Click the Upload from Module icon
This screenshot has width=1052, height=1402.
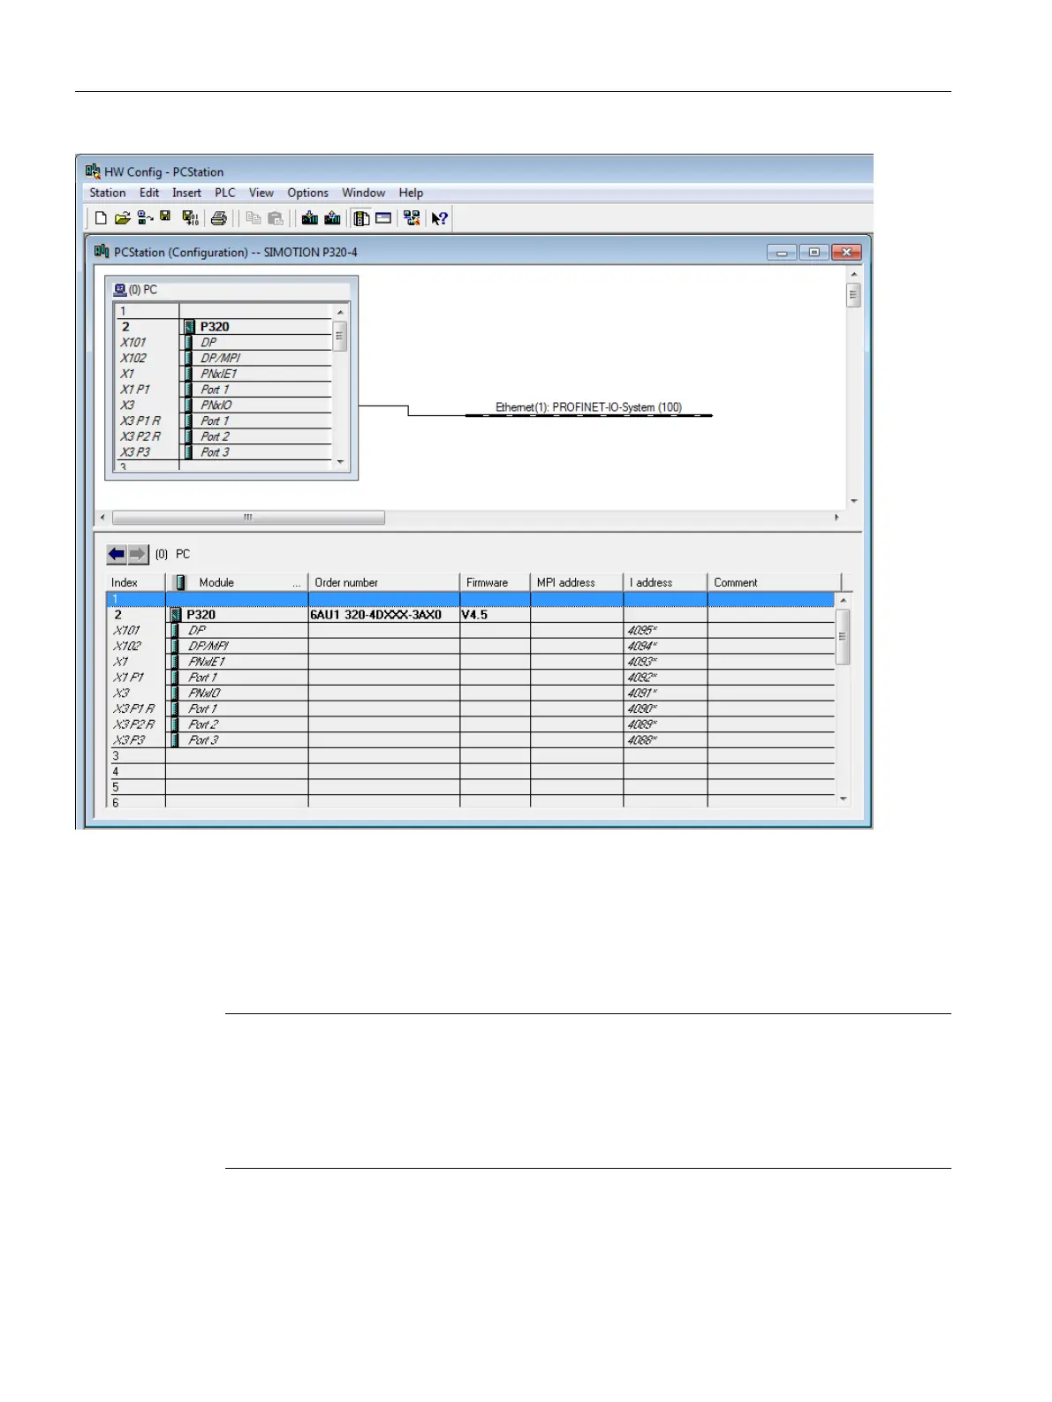coord(332,217)
